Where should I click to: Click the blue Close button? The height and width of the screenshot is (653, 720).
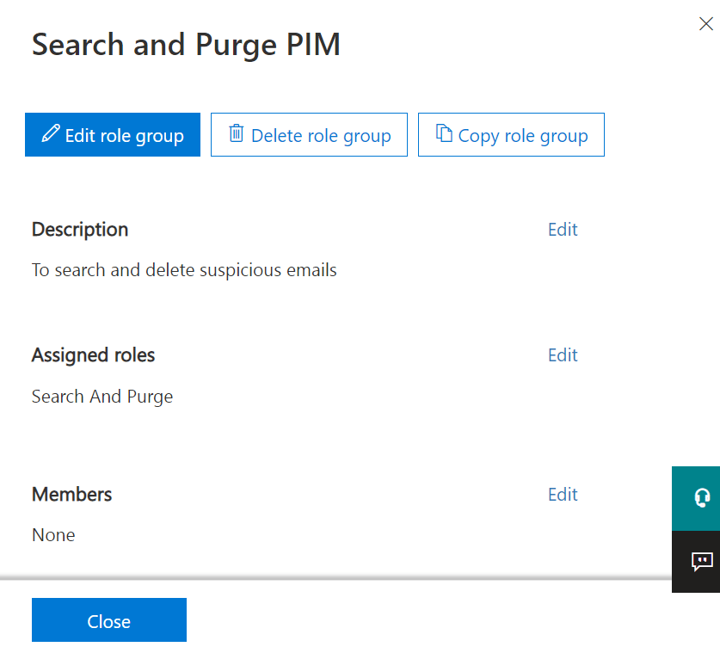109,620
